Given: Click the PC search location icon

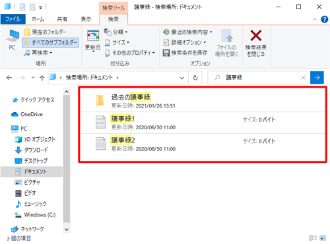Looking at the screenshot, I should tap(13, 40).
